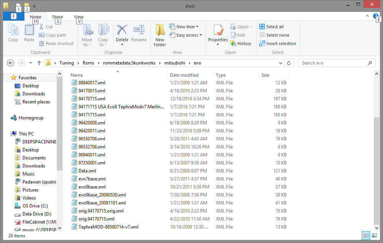Switch to the large icons view
The height and width of the screenshot is (243, 383).
374,236
